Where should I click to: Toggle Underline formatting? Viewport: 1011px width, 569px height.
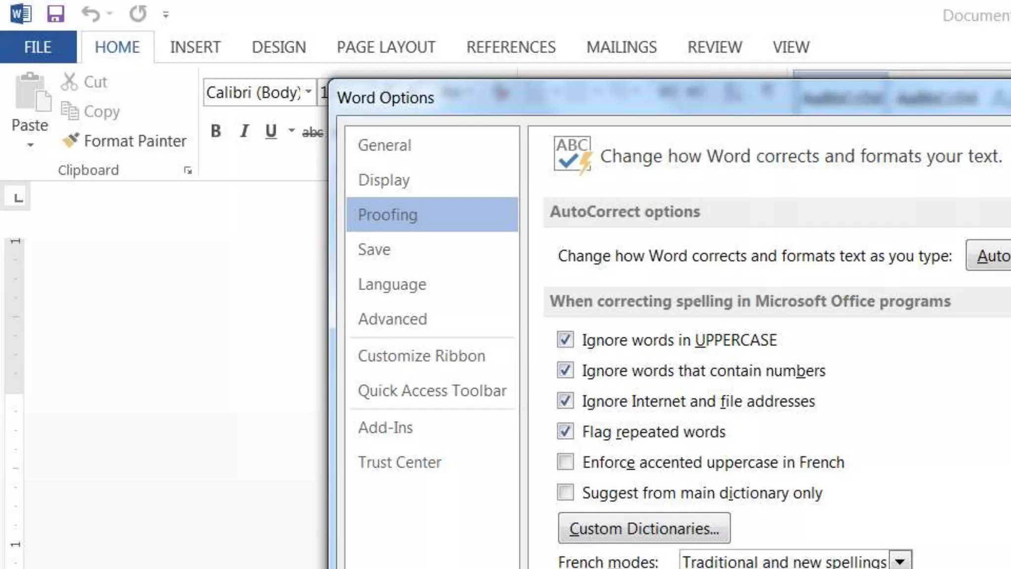tap(271, 131)
